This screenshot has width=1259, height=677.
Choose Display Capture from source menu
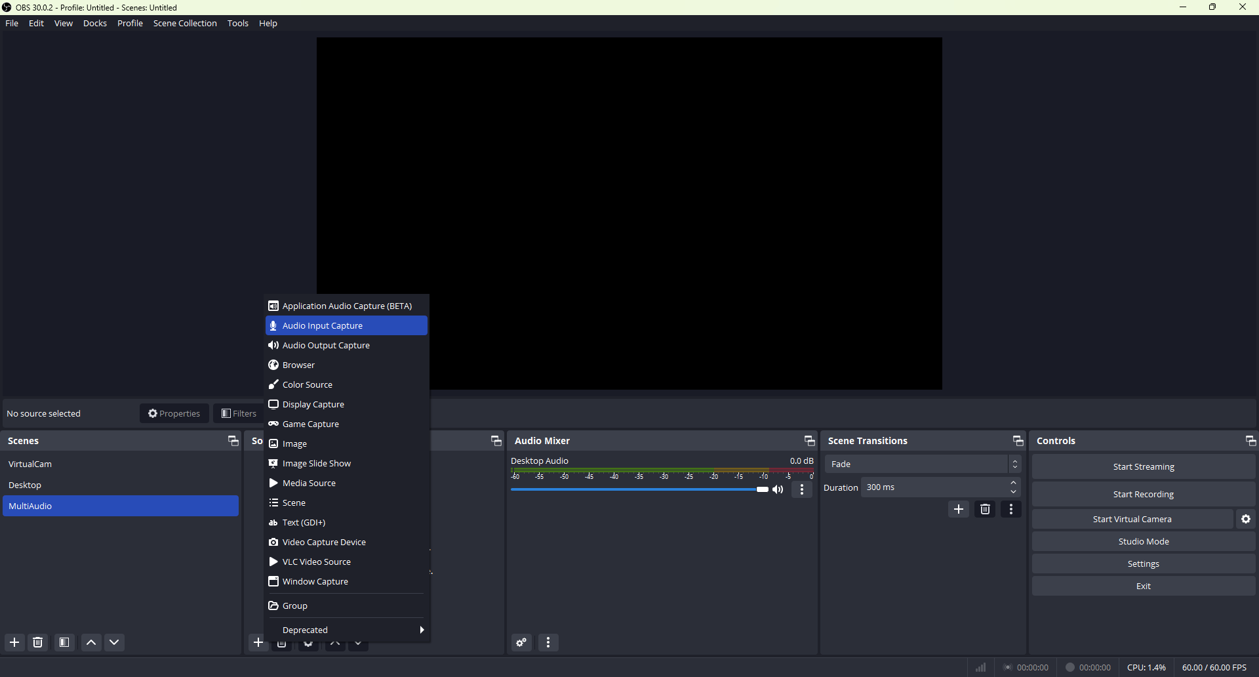[313, 404]
